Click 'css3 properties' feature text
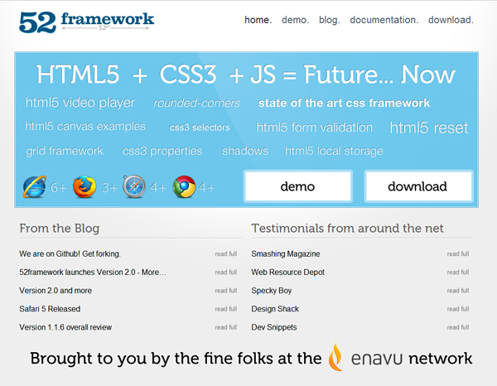 coord(162,151)
